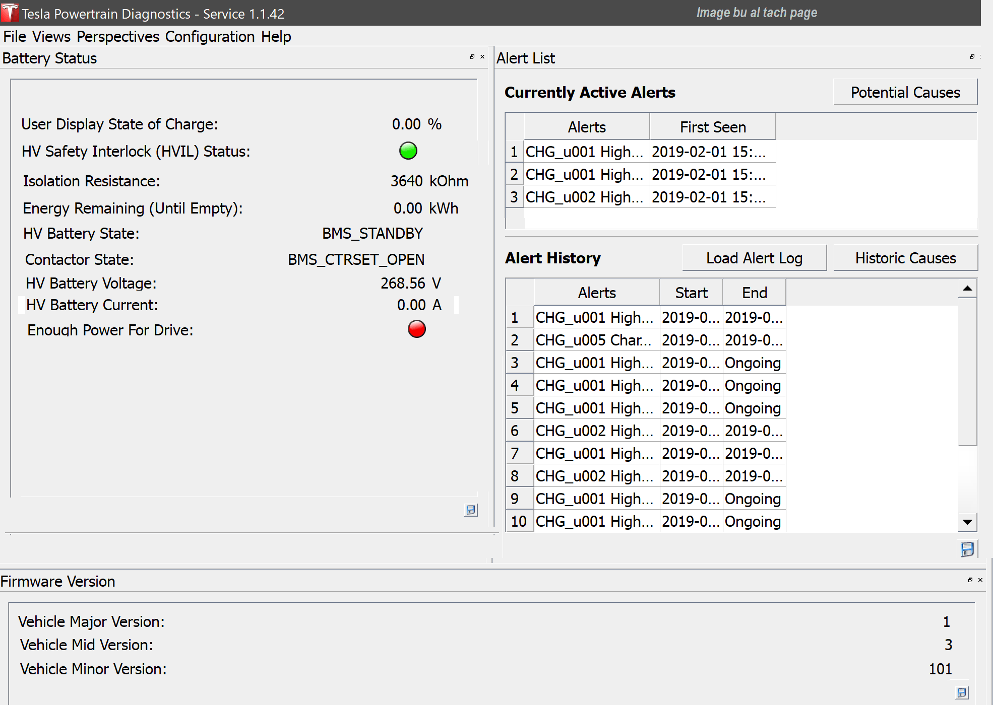Click the save icon below Alert History

click(967, 549)
